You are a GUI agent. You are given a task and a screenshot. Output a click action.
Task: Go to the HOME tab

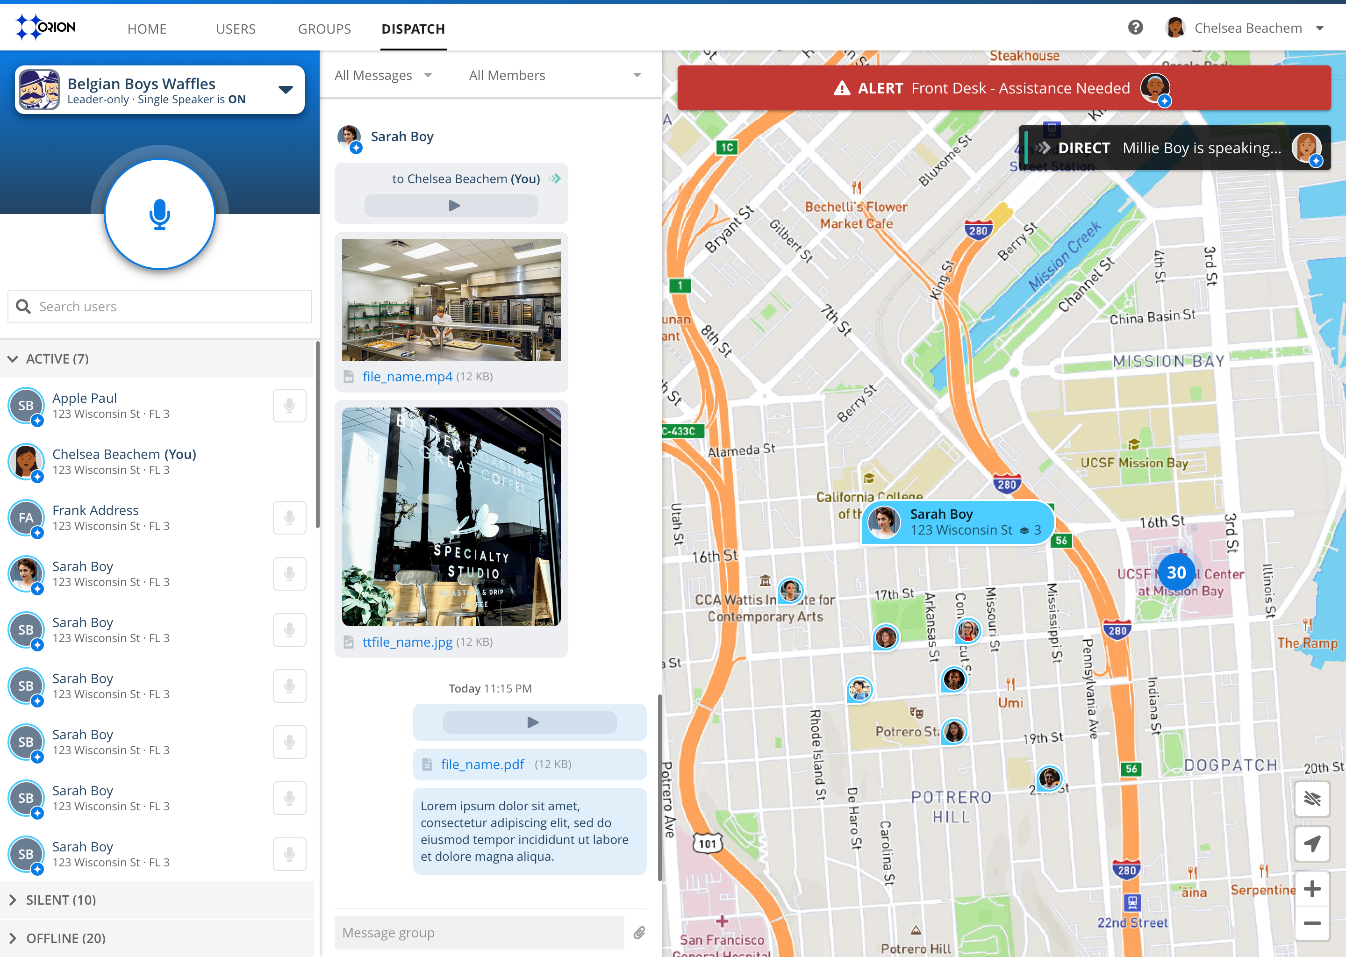point(147,29)
